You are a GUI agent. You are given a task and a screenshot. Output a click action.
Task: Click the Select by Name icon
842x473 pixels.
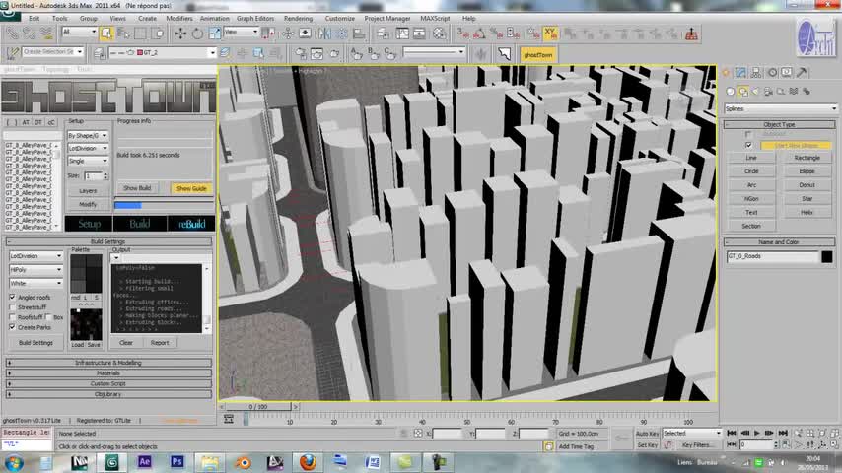(124, 33)
